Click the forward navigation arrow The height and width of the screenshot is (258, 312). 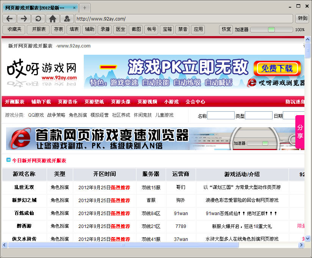(24, 19)
